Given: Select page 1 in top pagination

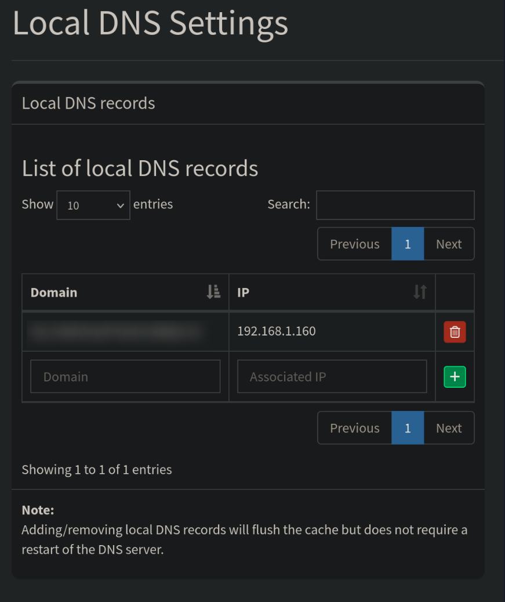Looking at the screenshot, I should [408, 244].
